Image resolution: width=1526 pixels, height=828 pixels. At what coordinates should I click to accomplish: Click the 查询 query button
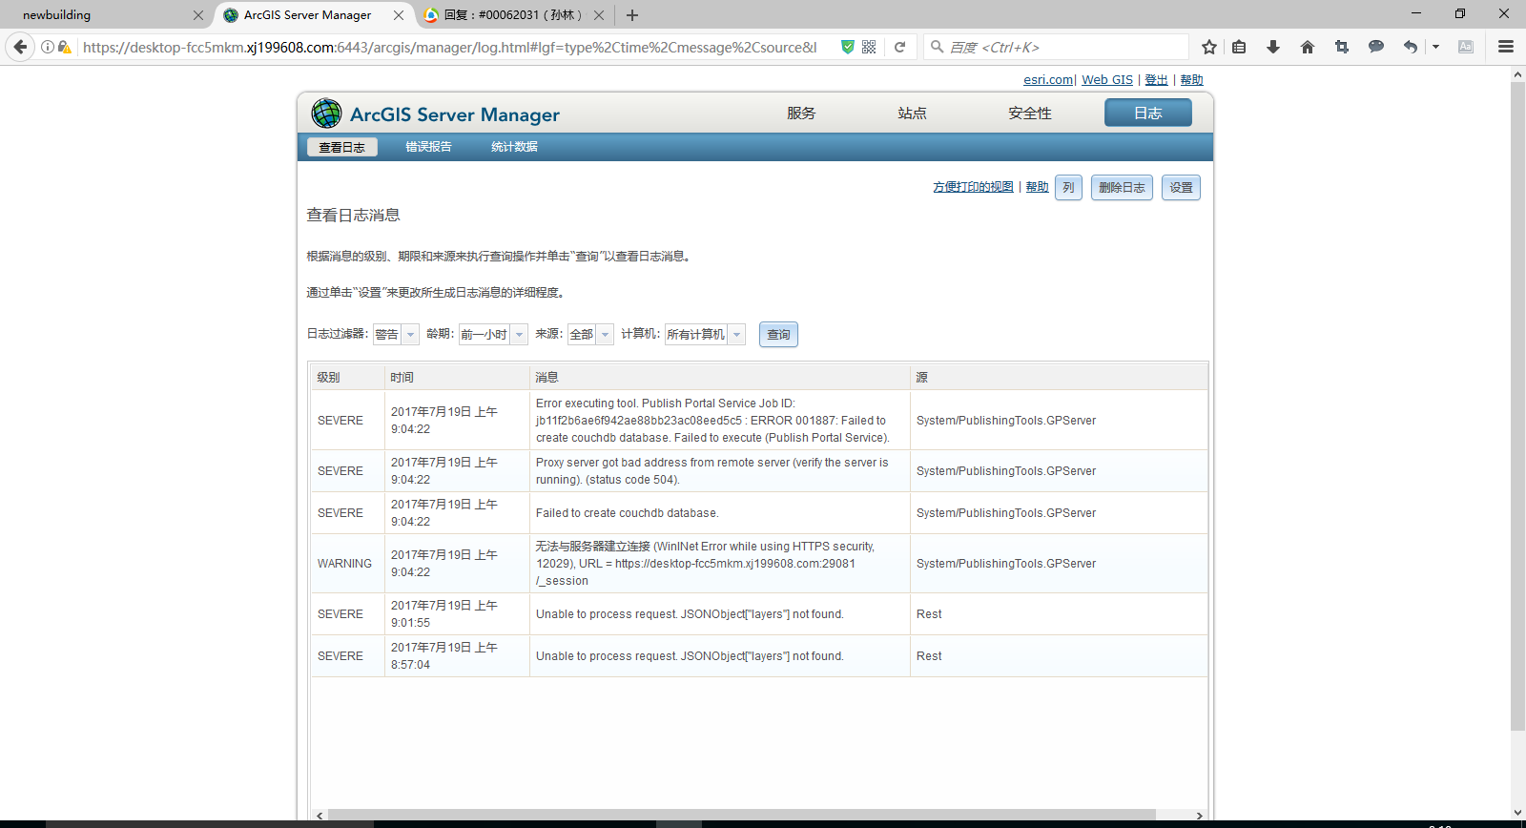click(778, 334)
